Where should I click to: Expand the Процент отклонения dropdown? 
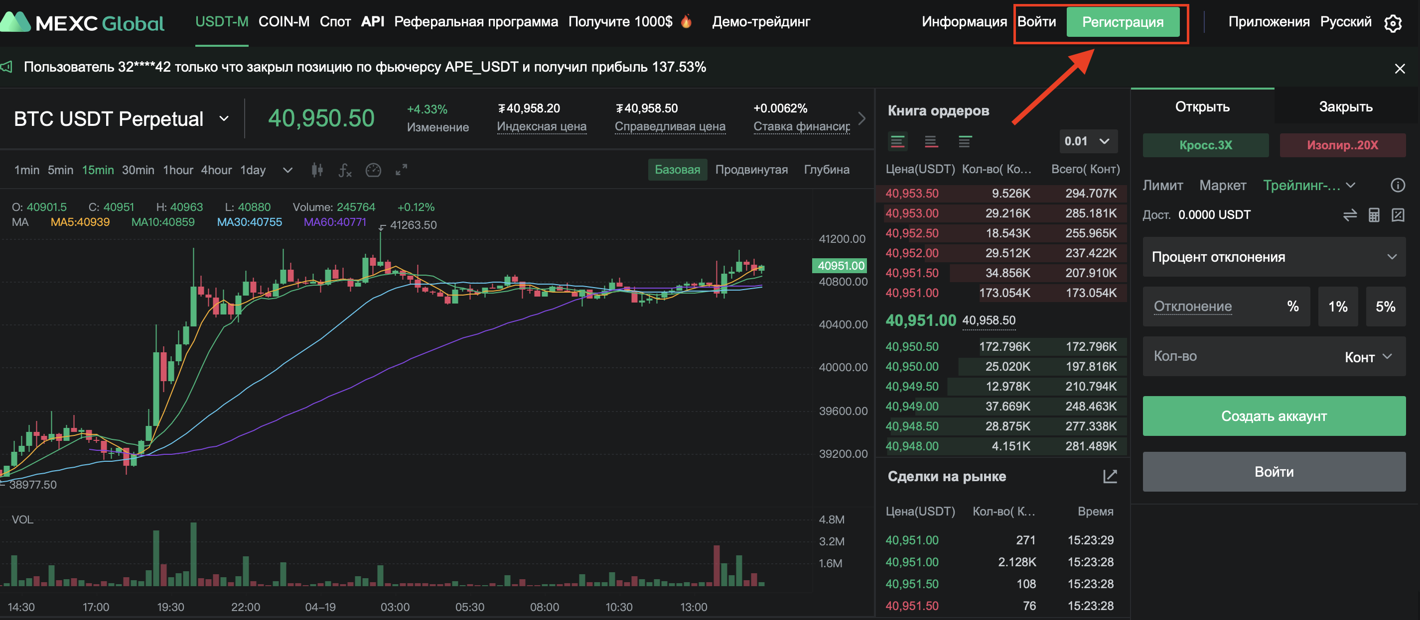click(x=1274, y=257)
